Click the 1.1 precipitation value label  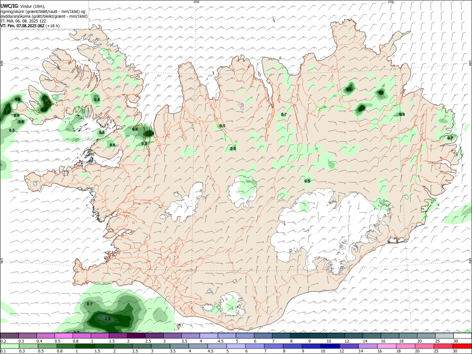[349, 89]
